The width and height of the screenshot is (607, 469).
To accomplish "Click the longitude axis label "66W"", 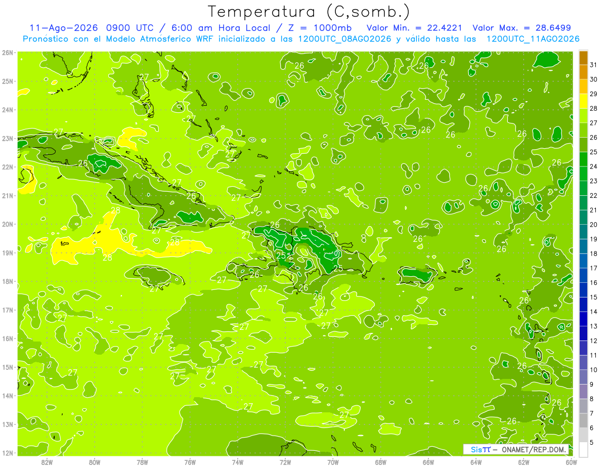I will (x=428, y=462).
